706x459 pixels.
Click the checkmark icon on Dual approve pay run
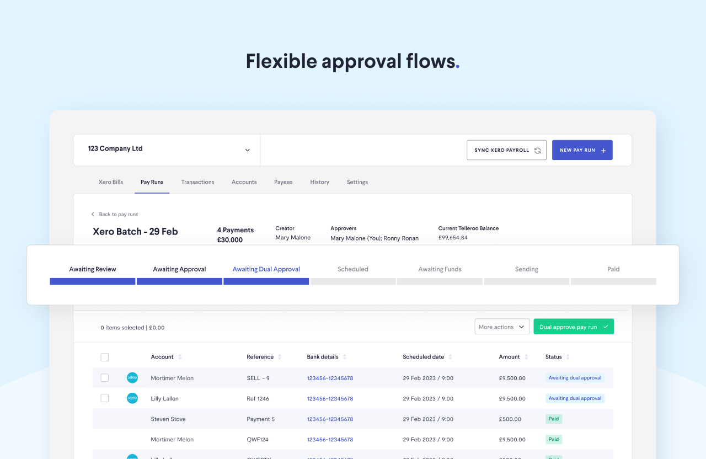pyautogui.click(x=605, y=326)
